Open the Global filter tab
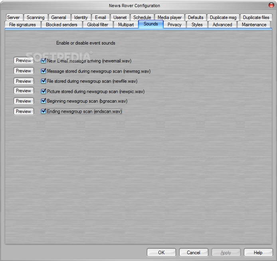 pyautogui.click(x=98, y=25)
